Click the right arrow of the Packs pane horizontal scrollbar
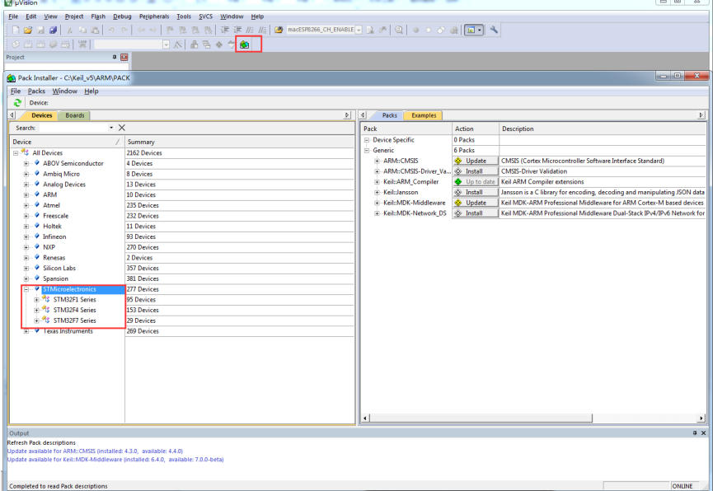Screen dimensions: 713x491 tap(701, 418)
